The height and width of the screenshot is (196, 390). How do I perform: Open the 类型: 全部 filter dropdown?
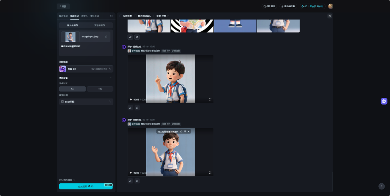(162, 16)
